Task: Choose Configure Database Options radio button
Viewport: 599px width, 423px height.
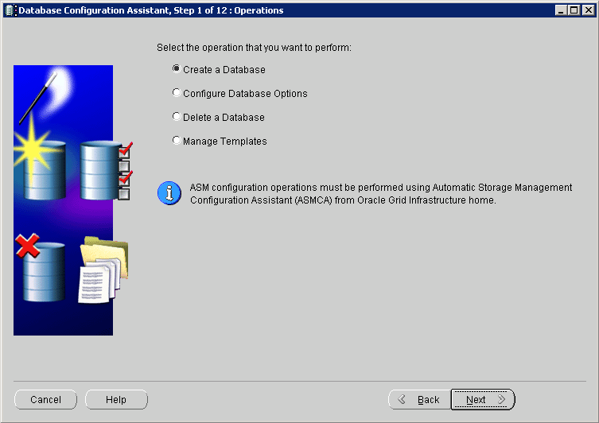Action: pos(176,92)
